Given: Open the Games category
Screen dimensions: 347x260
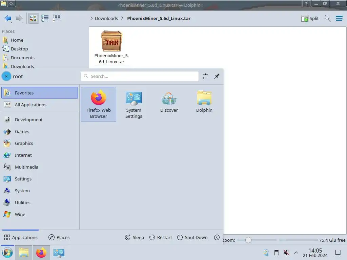Looking at the screenshot, I should pyautogui.click(x=40, y=132).
